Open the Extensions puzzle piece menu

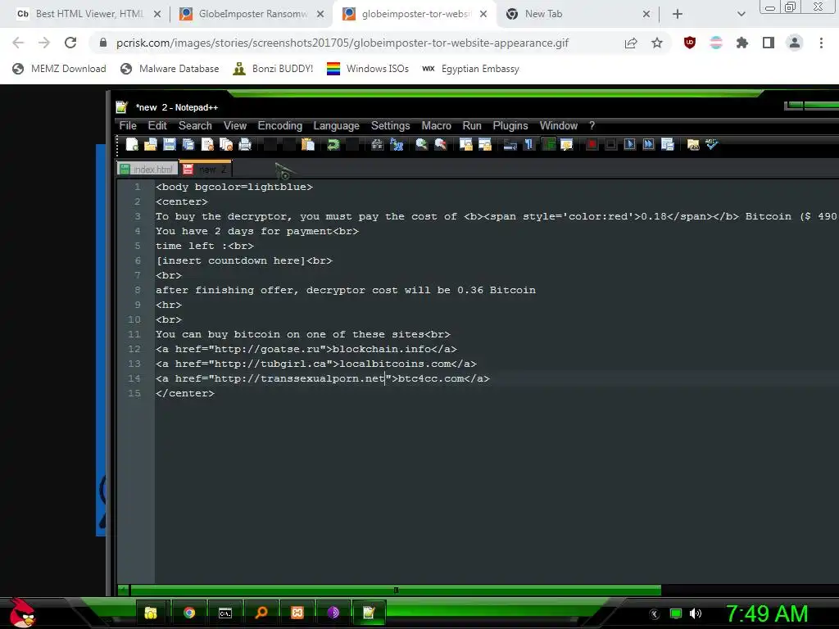point(742,43)
